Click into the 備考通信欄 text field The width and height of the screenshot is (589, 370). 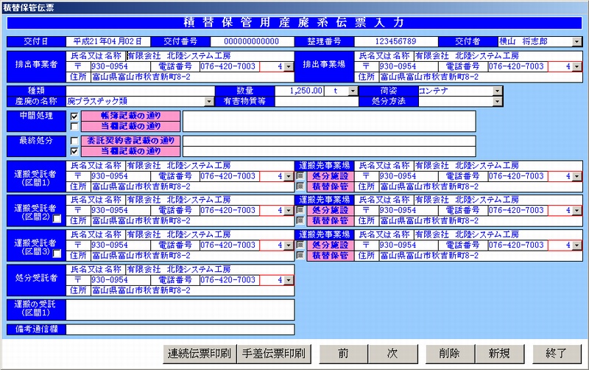coord(180,329)
